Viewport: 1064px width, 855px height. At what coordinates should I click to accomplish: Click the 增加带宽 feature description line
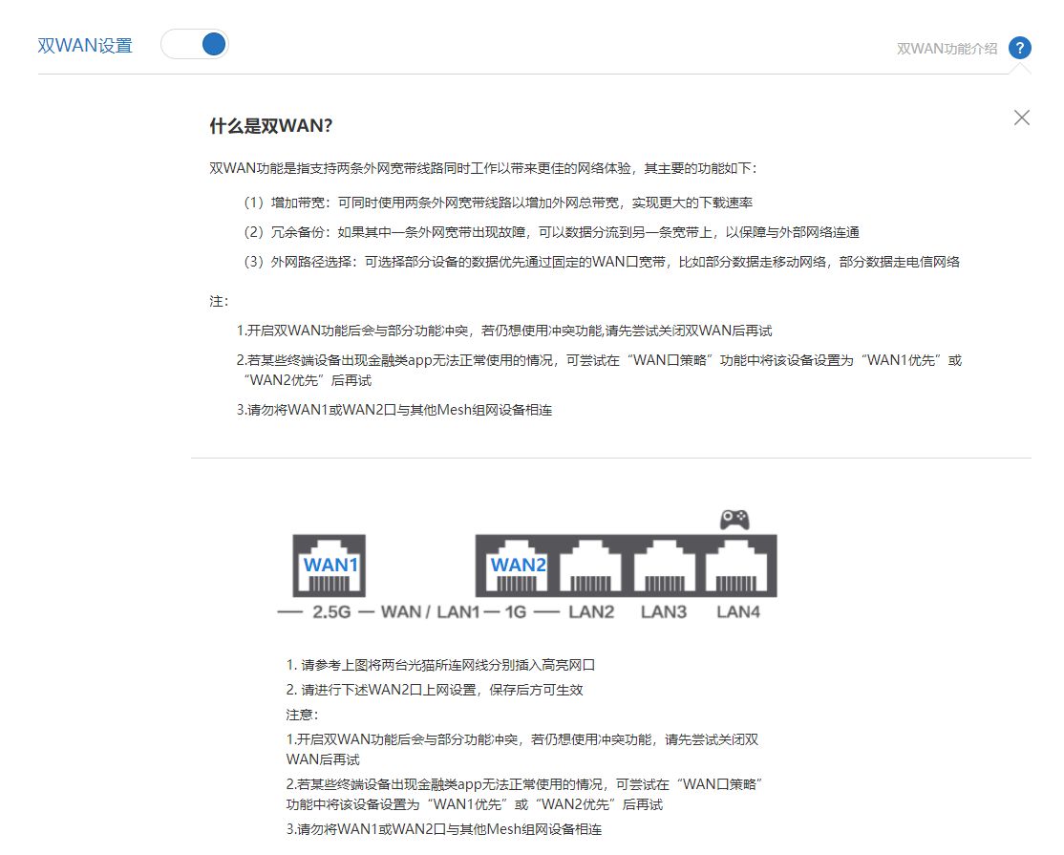pos(498,203)
